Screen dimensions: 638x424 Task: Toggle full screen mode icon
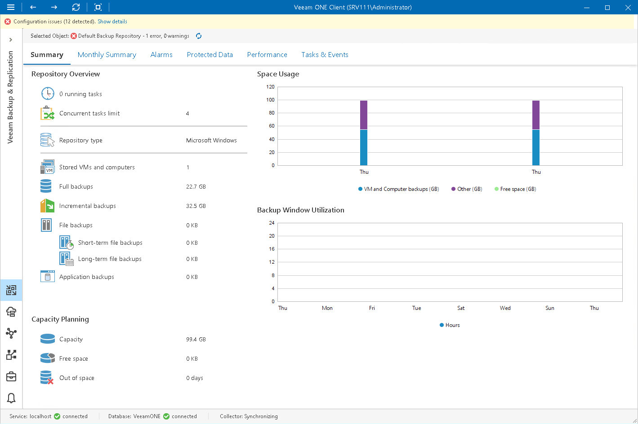[98, 7]
